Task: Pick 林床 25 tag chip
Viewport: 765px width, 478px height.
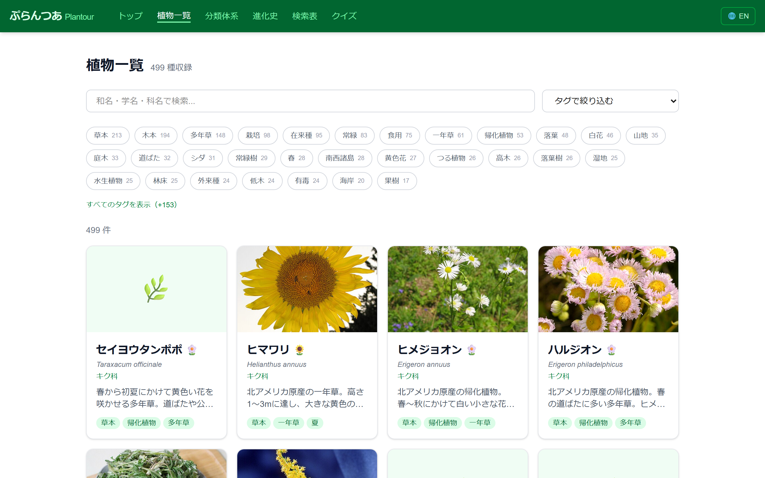Action: pyautogui.click(x=165, y=181)
